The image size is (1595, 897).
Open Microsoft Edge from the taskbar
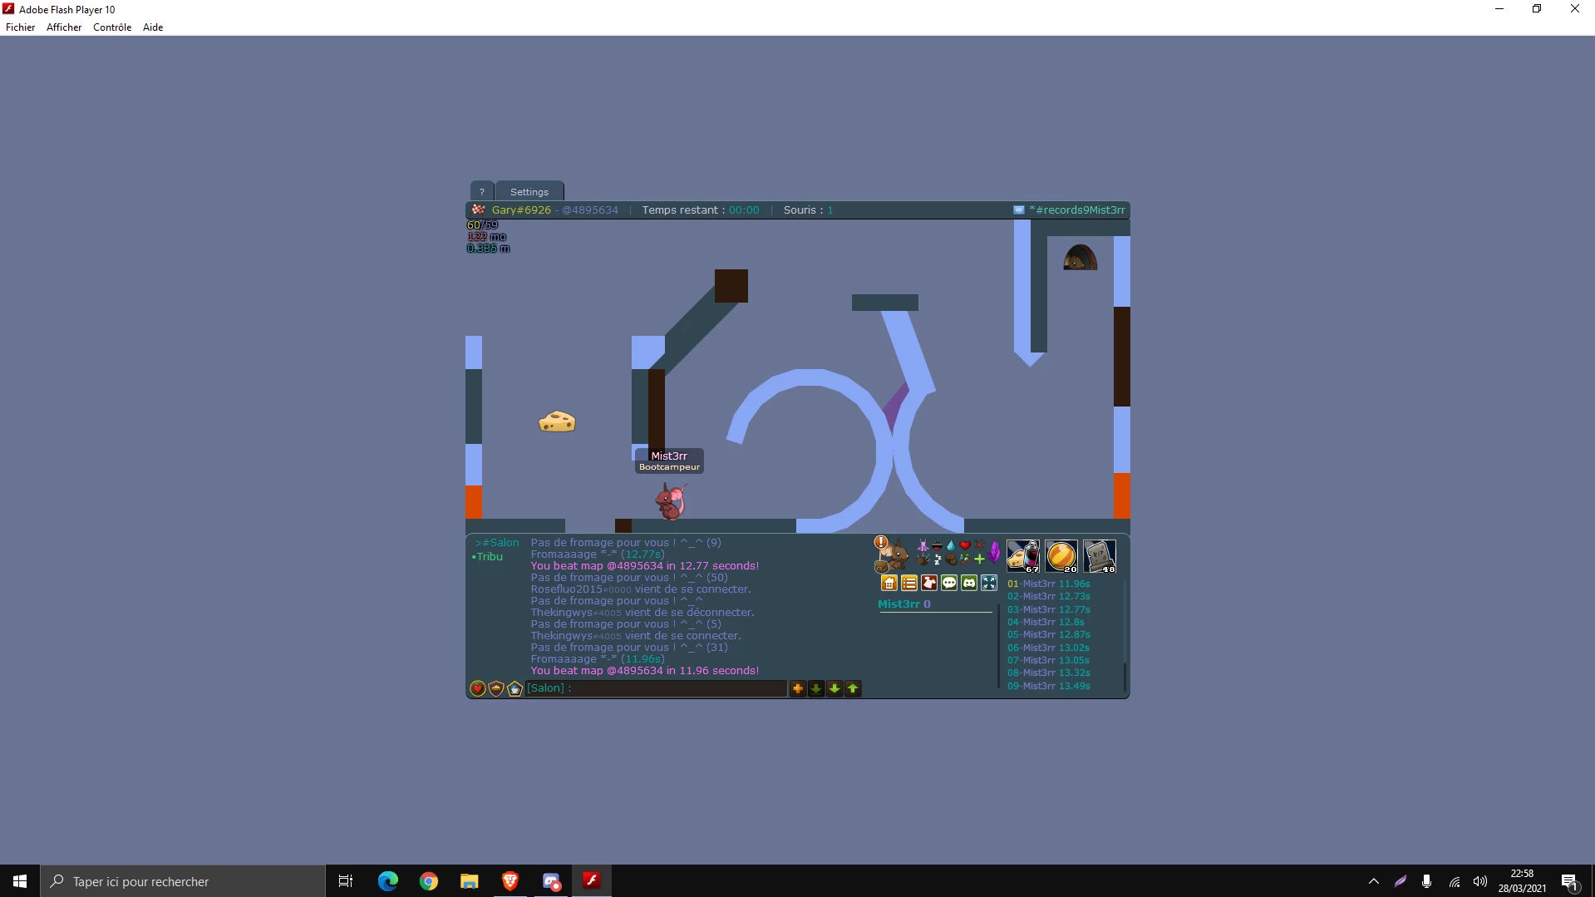pos(388,881)
